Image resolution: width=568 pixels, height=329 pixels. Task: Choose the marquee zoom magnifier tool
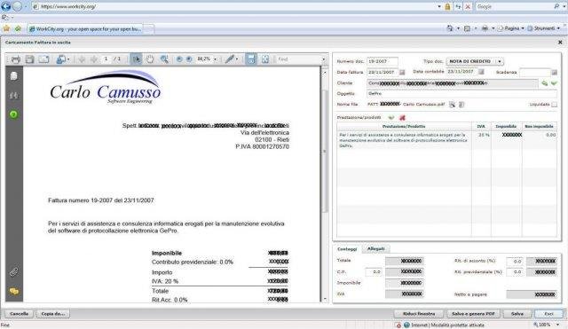pyautogui.click(x=164, y=59)
